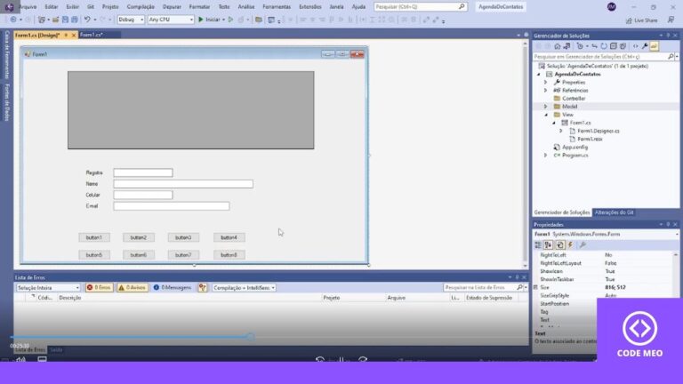Select button1 on the form designer
This screenshot has height=384, width=683.
[x=94, y=237]
